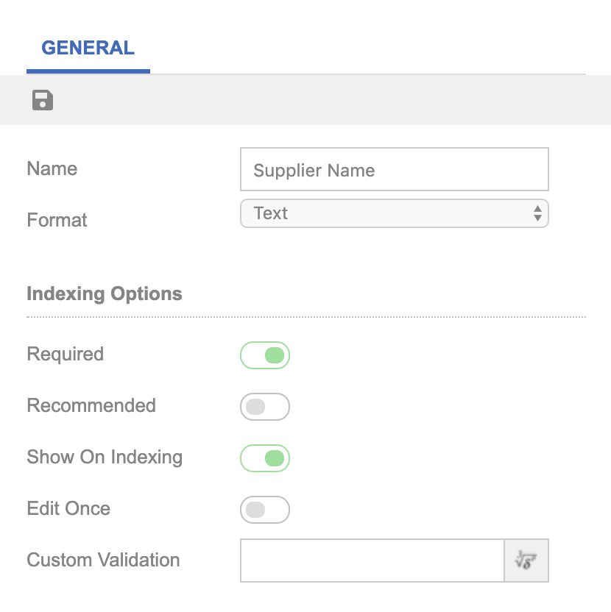Switch to the GENERAL tab

coord(88,49)
